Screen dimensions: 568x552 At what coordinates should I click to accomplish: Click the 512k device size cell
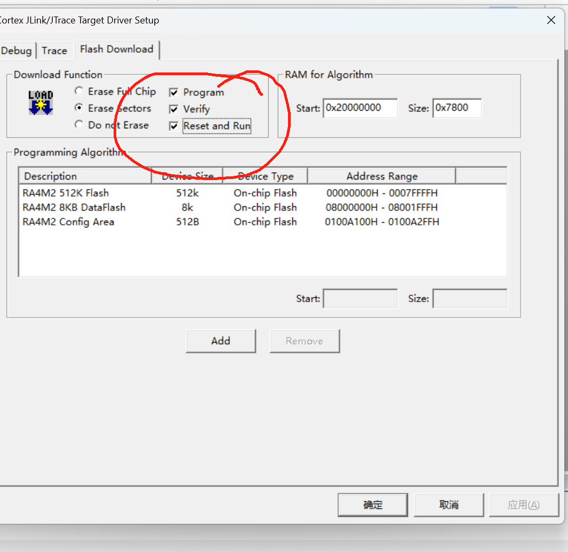187,193
